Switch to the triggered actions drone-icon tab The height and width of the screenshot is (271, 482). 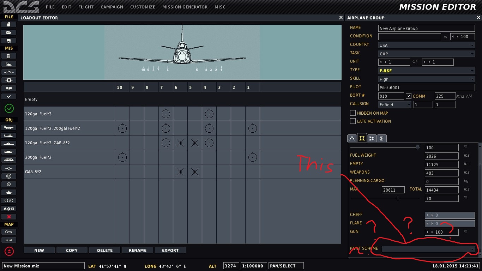click(372, 138)
